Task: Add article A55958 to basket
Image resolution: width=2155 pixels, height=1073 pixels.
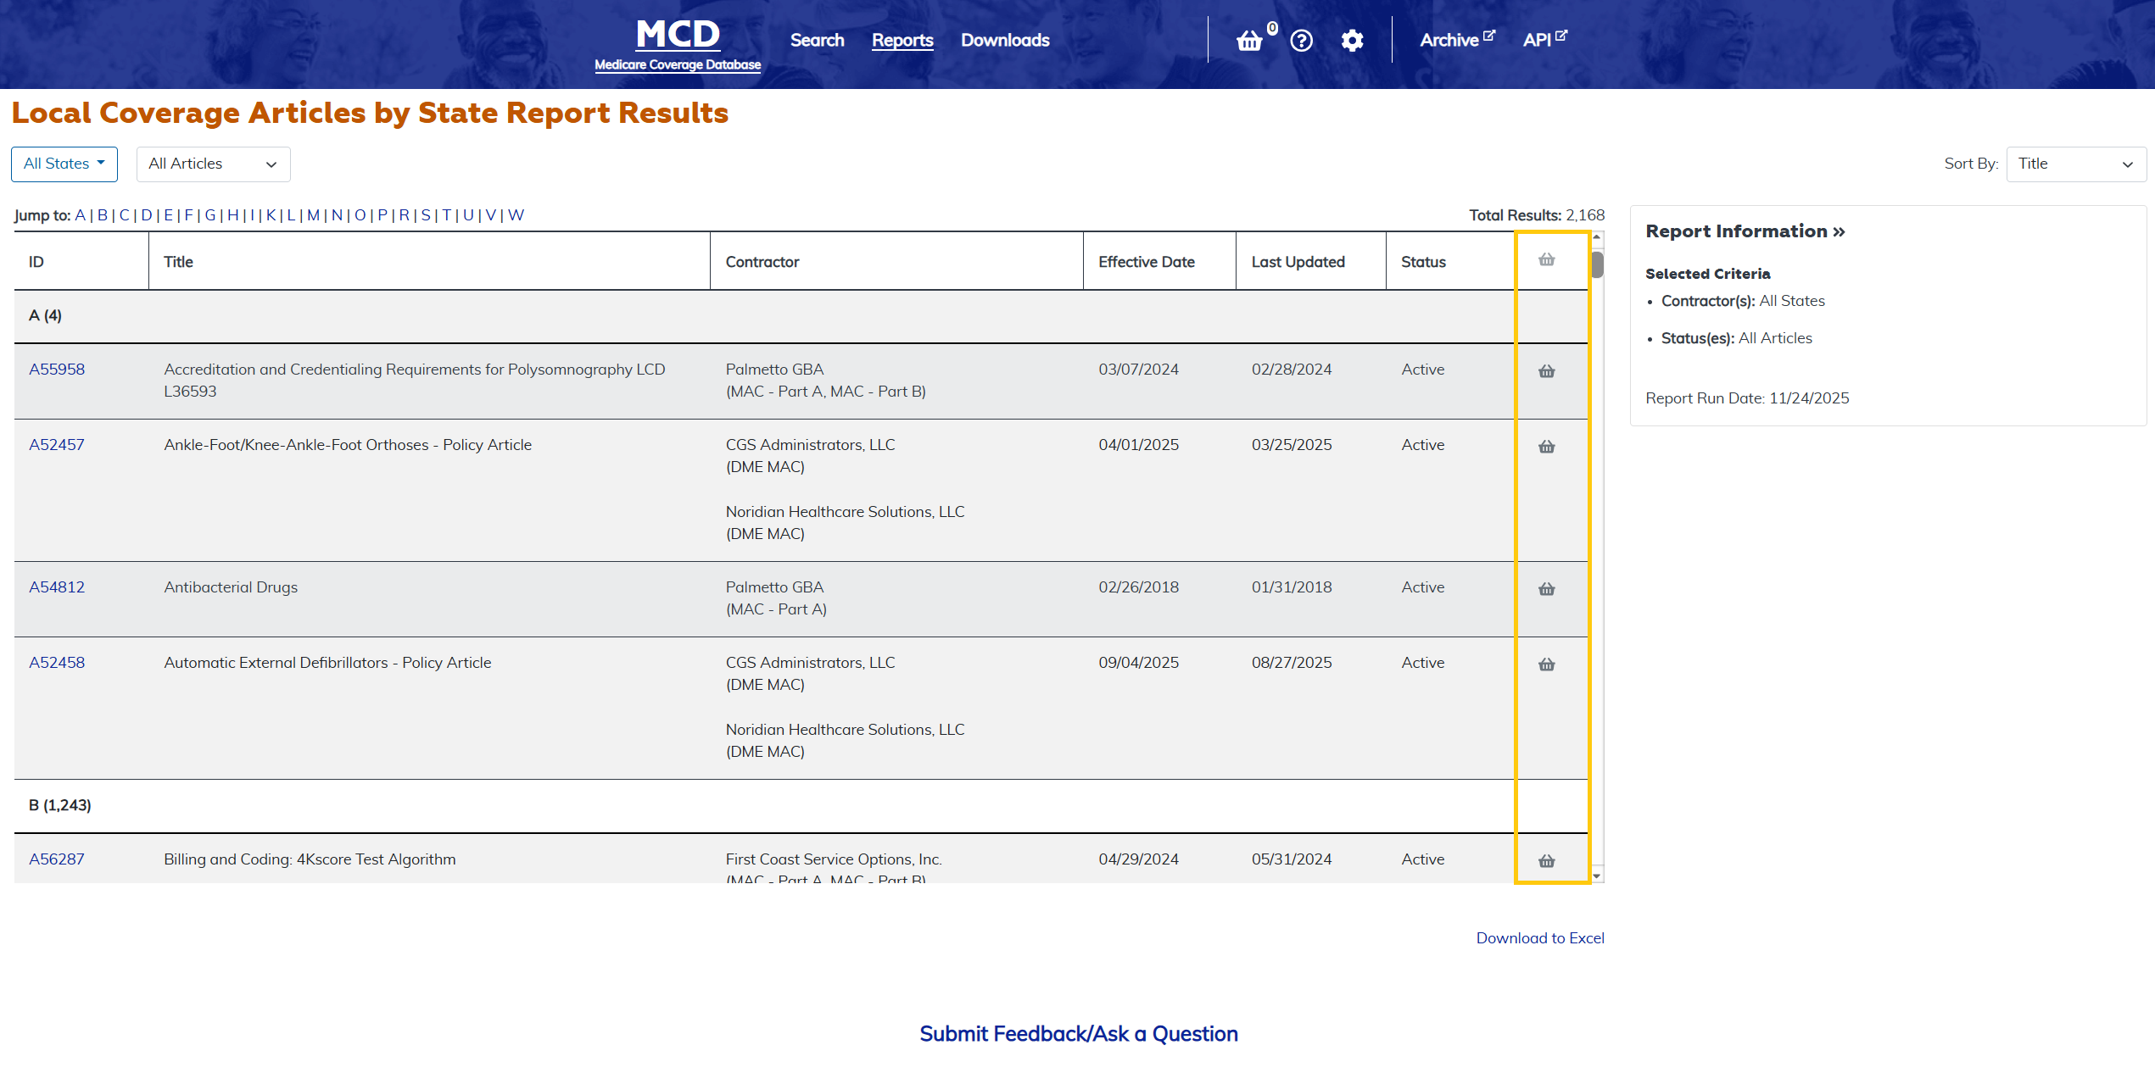Action: tap(1546, 371)
